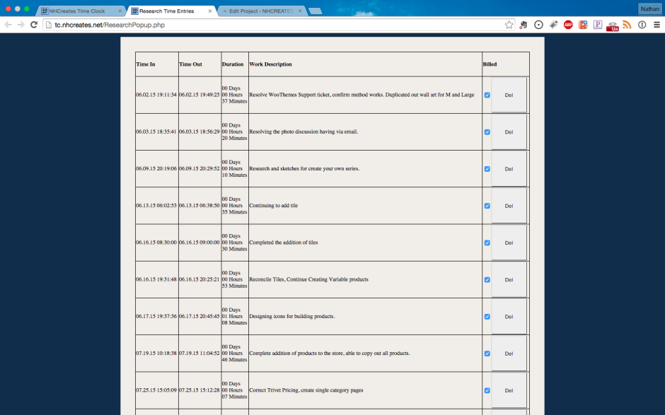Delete the WooThemes Support ticket entry
Image resolution: width=665 pixels, height=415 pixels.
pyautogui.click(x=509, y=95)
